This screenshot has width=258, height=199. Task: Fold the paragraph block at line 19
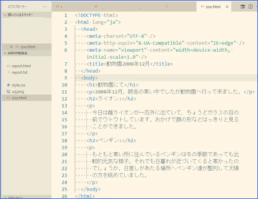(72, 148)
